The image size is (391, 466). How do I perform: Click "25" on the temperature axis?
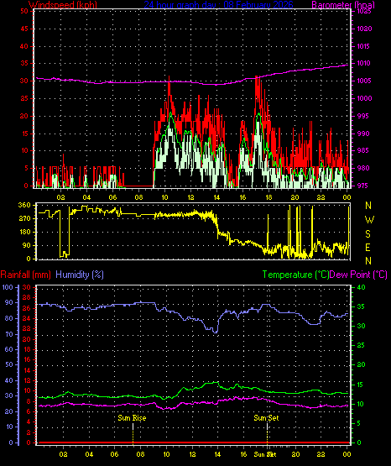pos(361,345)
